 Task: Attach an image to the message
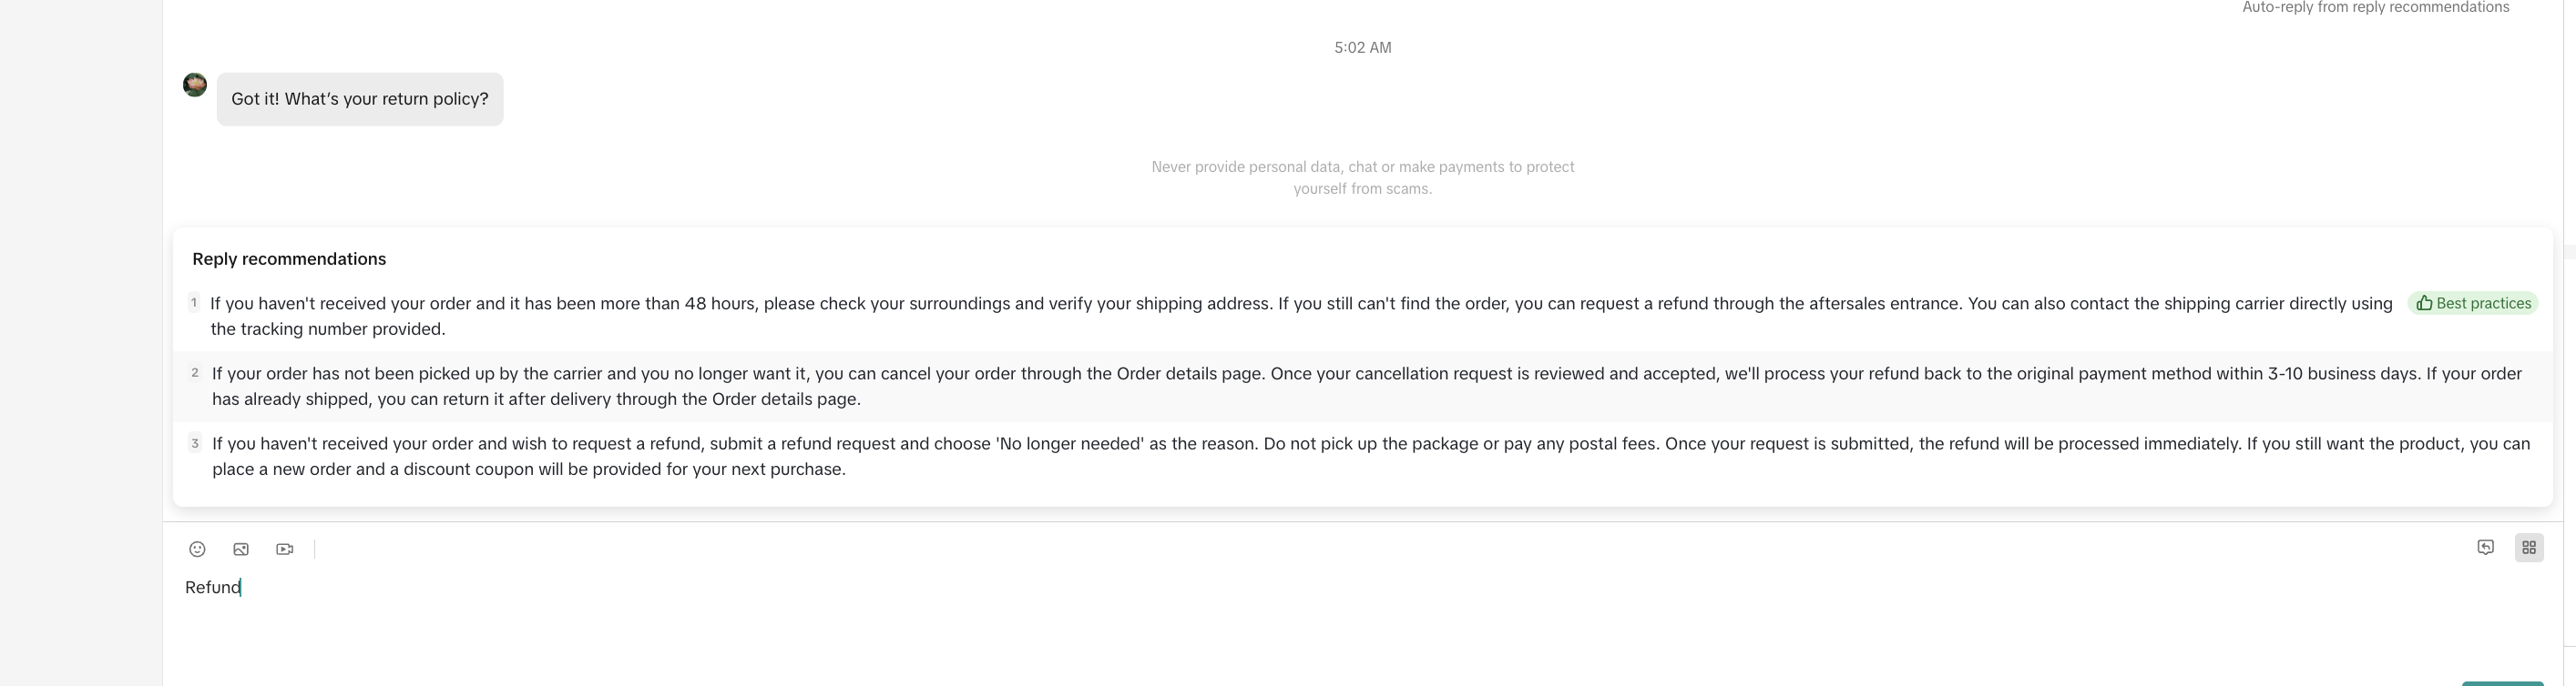tap(241, 550)
